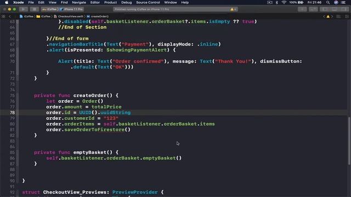Open the Wi-Fi status menu
The image size is (351, 197).
284,2
